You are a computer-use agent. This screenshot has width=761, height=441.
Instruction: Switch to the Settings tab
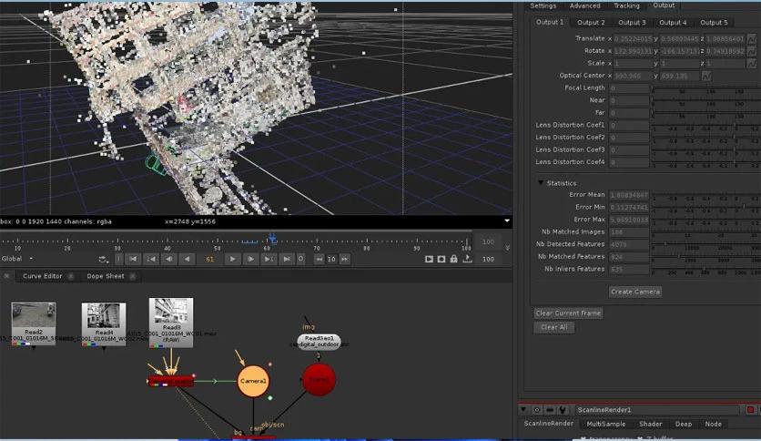543,5
